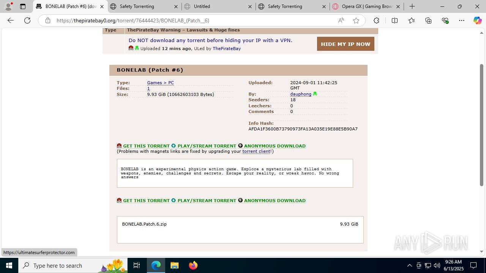486x273 pixels.
Task: Open the Browser essentials heart icon
Action: click(x=445, y=20)
